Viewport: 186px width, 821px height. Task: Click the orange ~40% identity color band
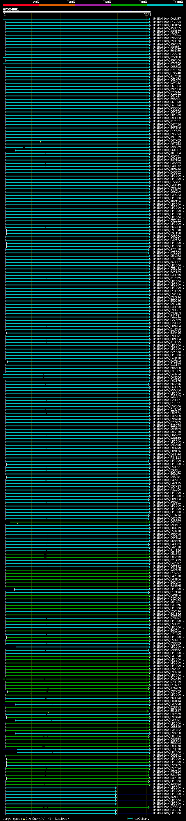57,5
